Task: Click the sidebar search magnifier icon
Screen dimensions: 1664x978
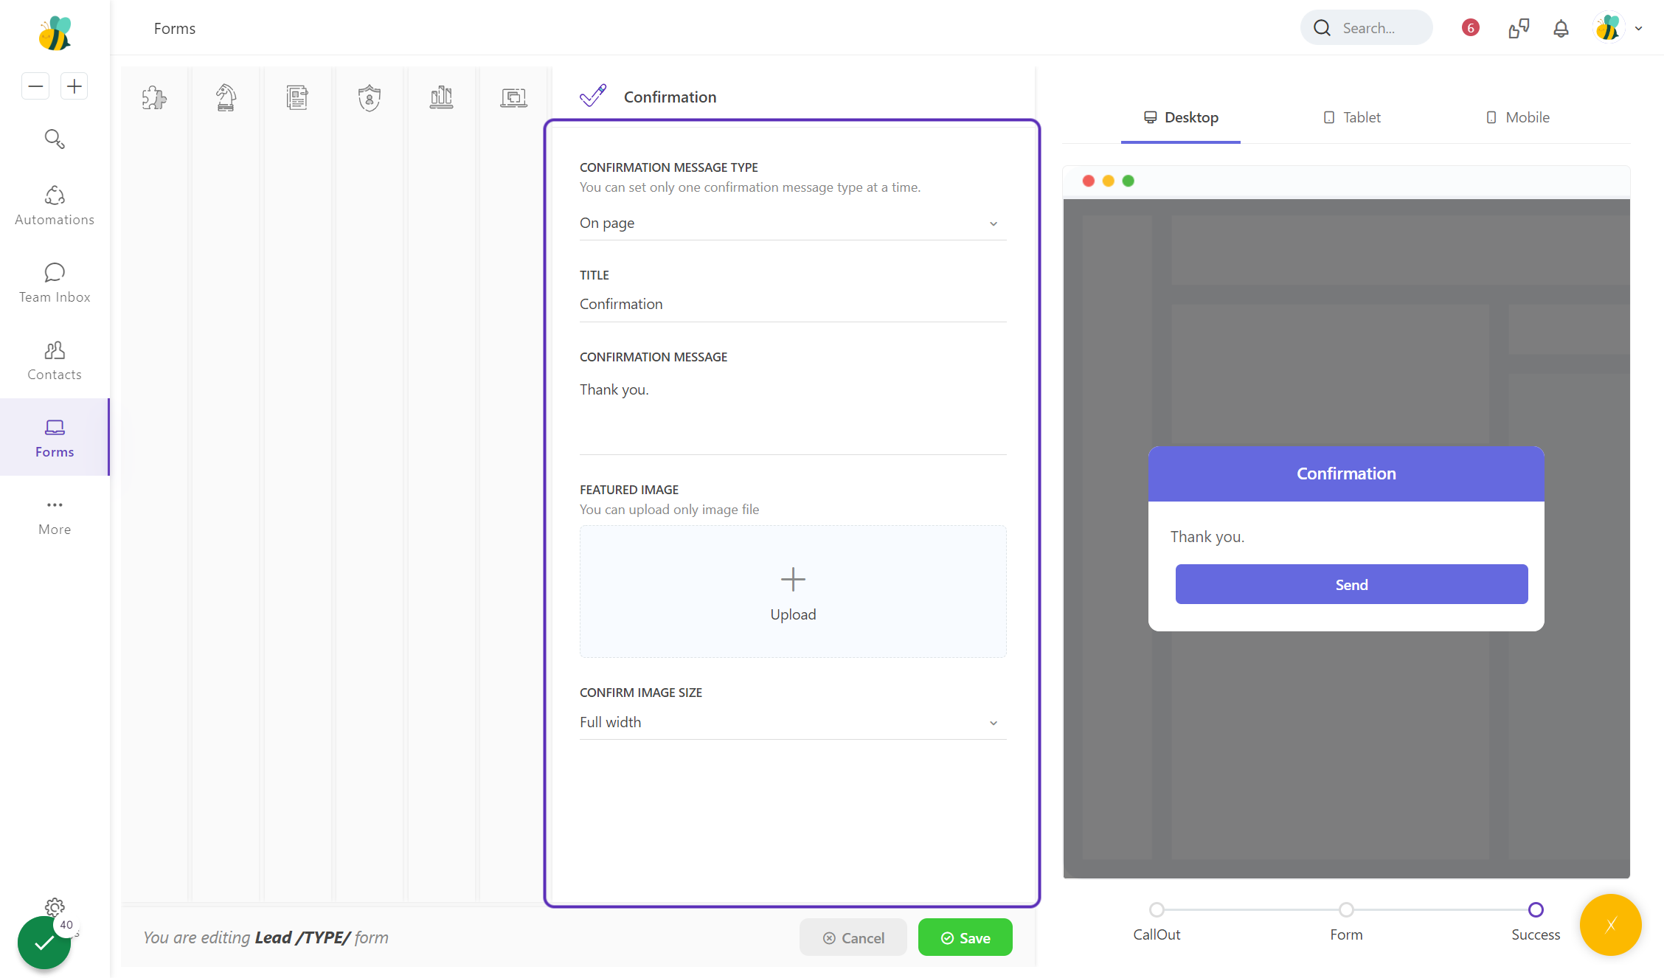Action: point(55,139)
